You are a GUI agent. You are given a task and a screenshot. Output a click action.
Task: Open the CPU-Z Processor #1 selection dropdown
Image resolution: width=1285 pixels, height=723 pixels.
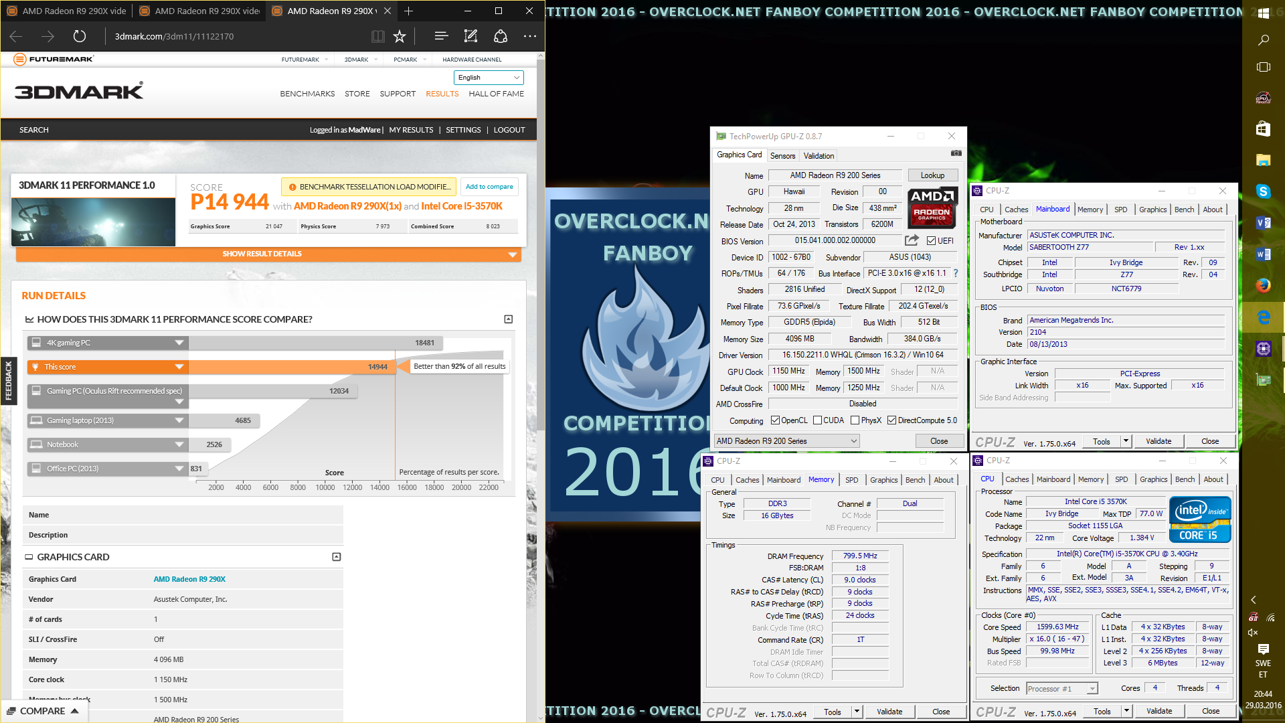click(x=1062, y=688)
